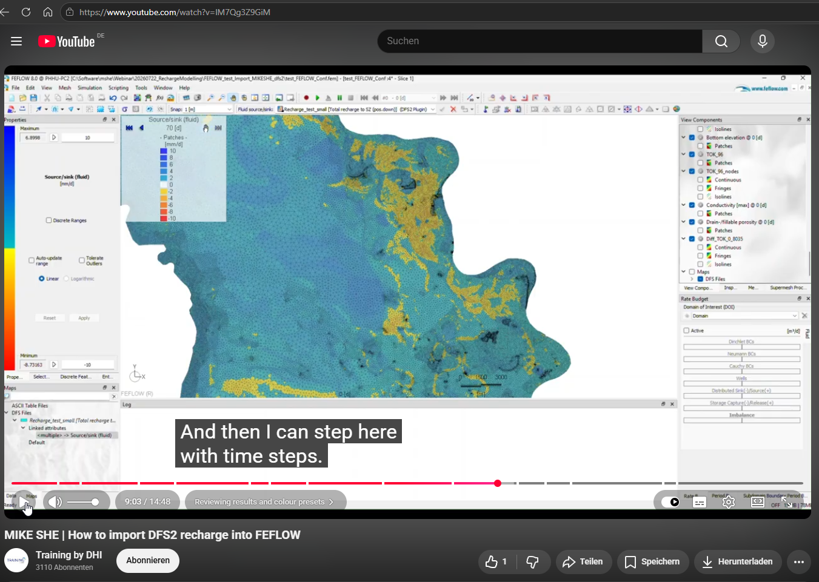Toggle video subtitles (captions) button
This screenshot has height=582, width=819.
point(700,502)
